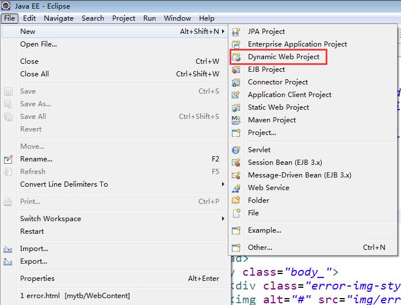Select Web Service entry
Screen dimensions: 401x305
(313, 188)
